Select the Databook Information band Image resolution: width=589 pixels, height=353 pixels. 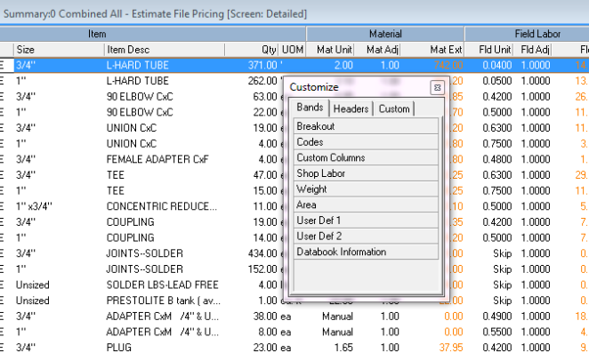(x=366, y=252)
